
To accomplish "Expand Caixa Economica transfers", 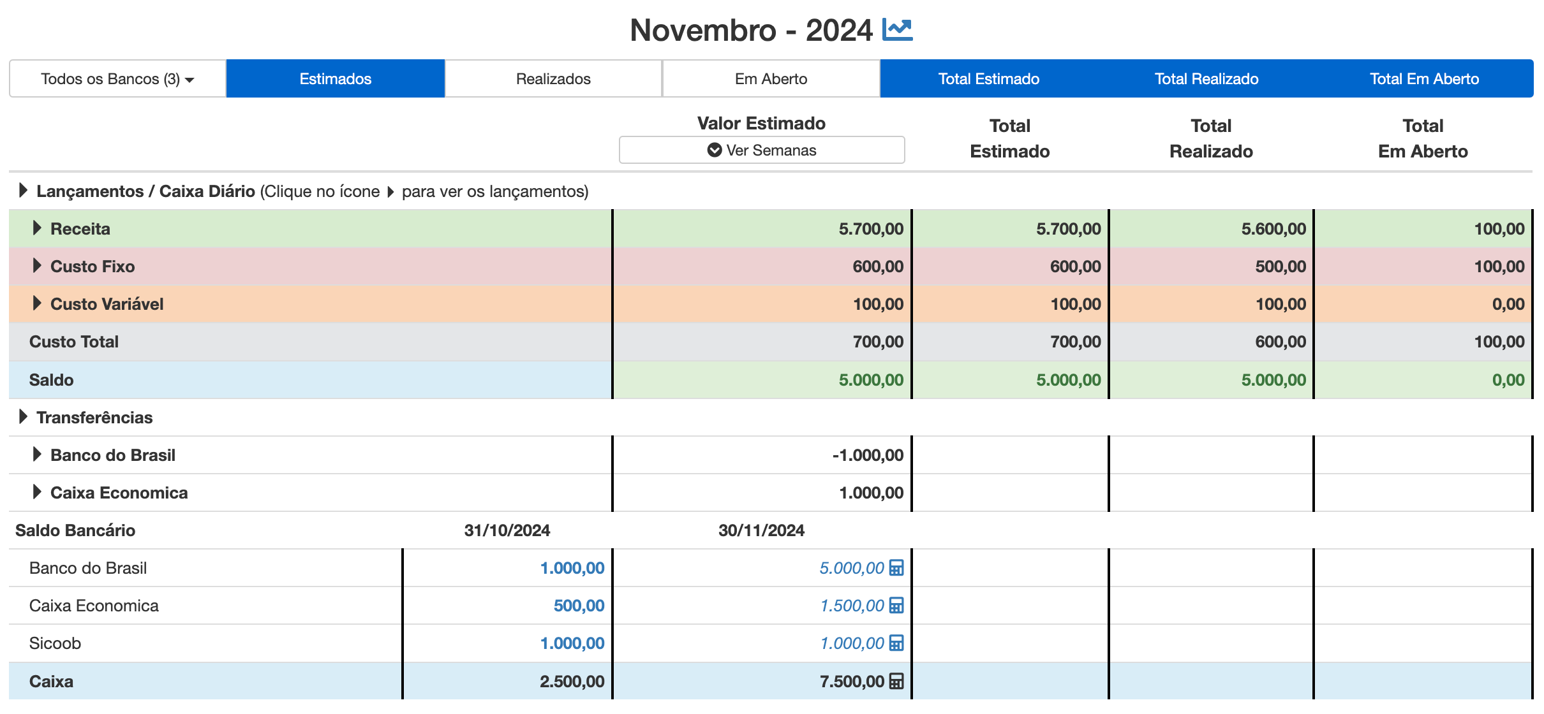I will point(37,492).
